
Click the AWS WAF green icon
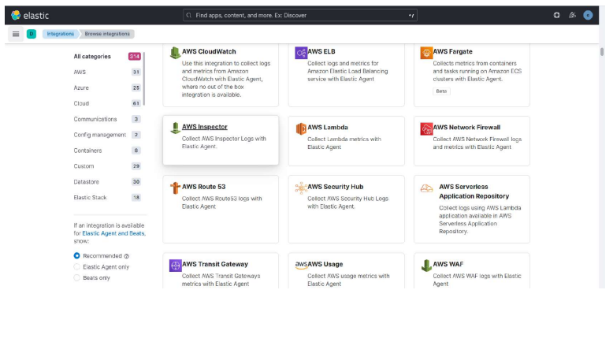tap(426, 265)
